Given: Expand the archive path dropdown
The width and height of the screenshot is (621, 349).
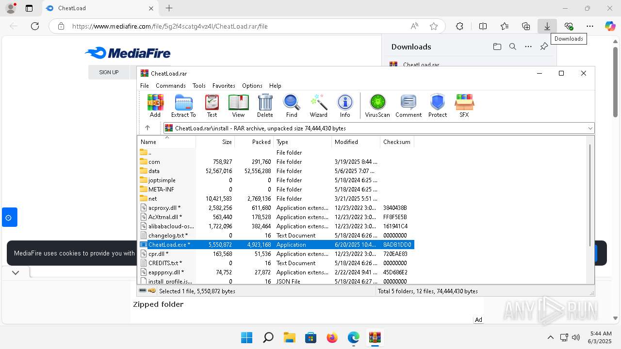Looking at the screenshot, I should (x=590, y=128).
